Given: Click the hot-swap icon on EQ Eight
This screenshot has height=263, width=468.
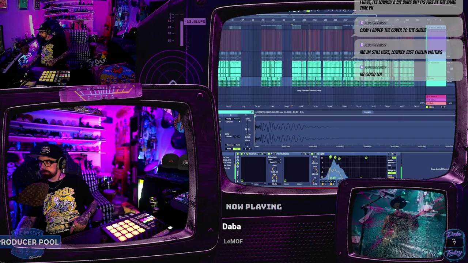Looking at the screenshot, I should [x=389, y=154].
